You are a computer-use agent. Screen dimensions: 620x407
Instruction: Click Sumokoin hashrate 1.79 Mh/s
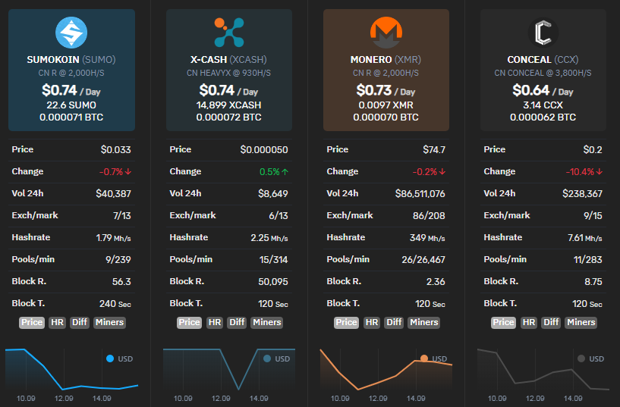pos(113,238)
